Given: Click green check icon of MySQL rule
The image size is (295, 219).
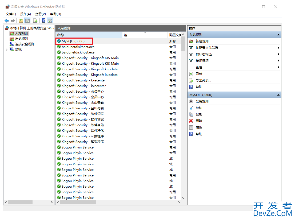Looking at the screenshot, I should point(59,41).
